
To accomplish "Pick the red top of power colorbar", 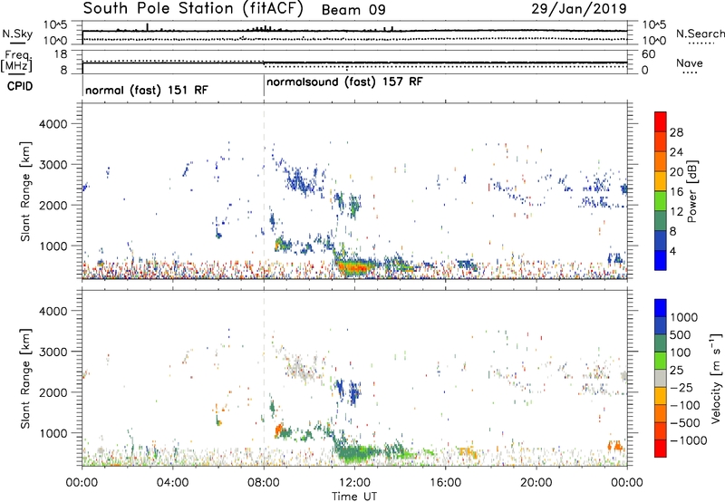I will [661, 121].
